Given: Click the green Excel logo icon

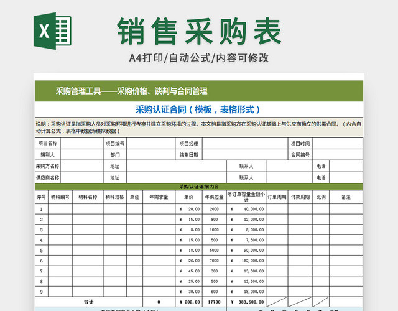Looking at the screenshot, I should [x=52, y=31].
